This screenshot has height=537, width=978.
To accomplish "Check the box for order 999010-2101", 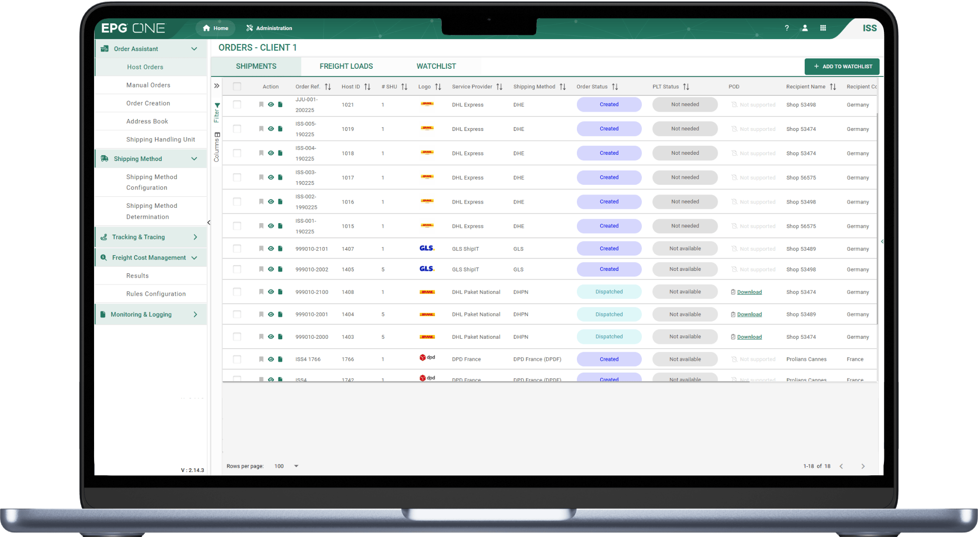I will click(x=237, y=249).
